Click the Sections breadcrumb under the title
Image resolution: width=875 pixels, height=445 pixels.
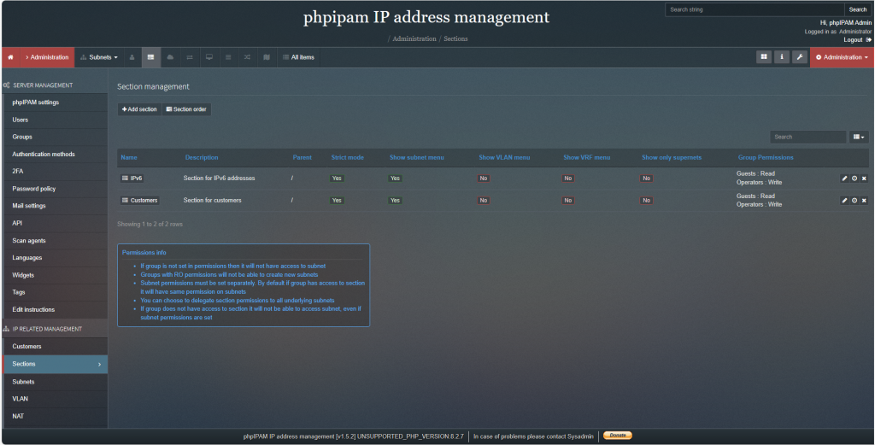[x=455, y=39]
